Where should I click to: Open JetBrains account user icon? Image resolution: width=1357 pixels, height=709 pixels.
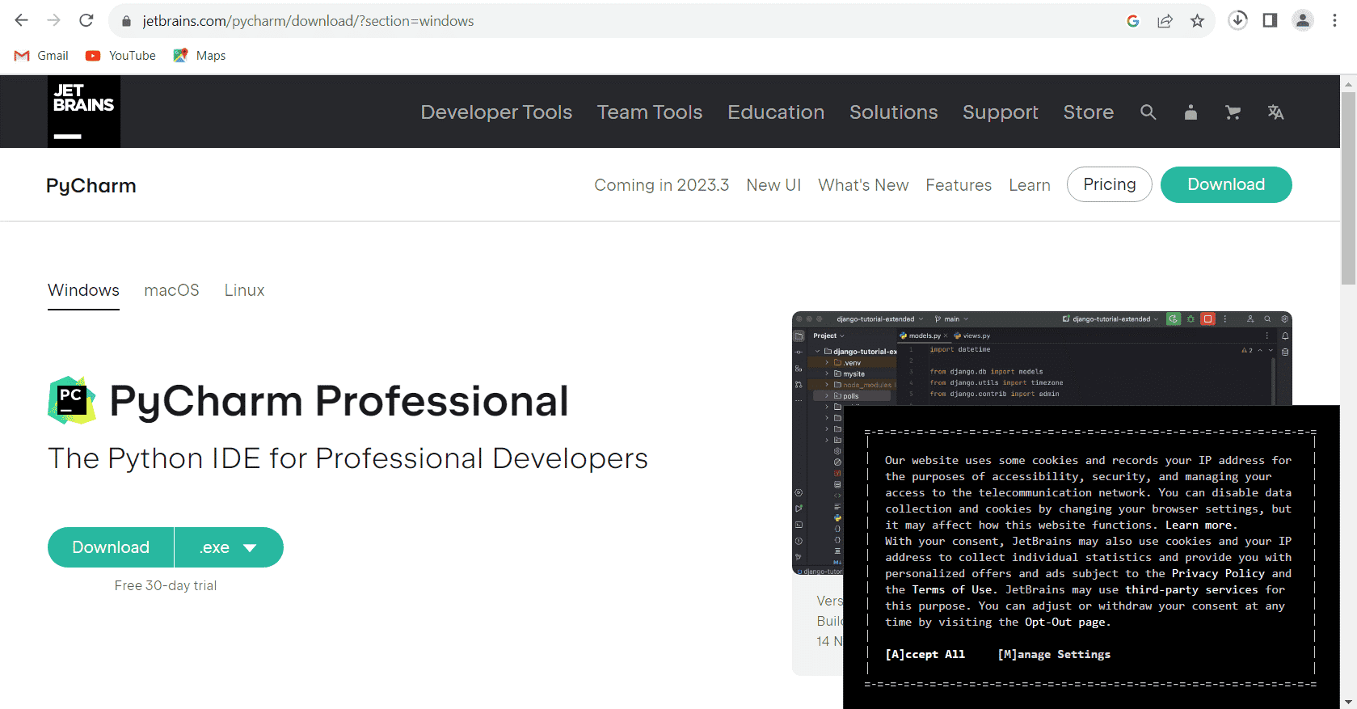tap(1191, 112)
